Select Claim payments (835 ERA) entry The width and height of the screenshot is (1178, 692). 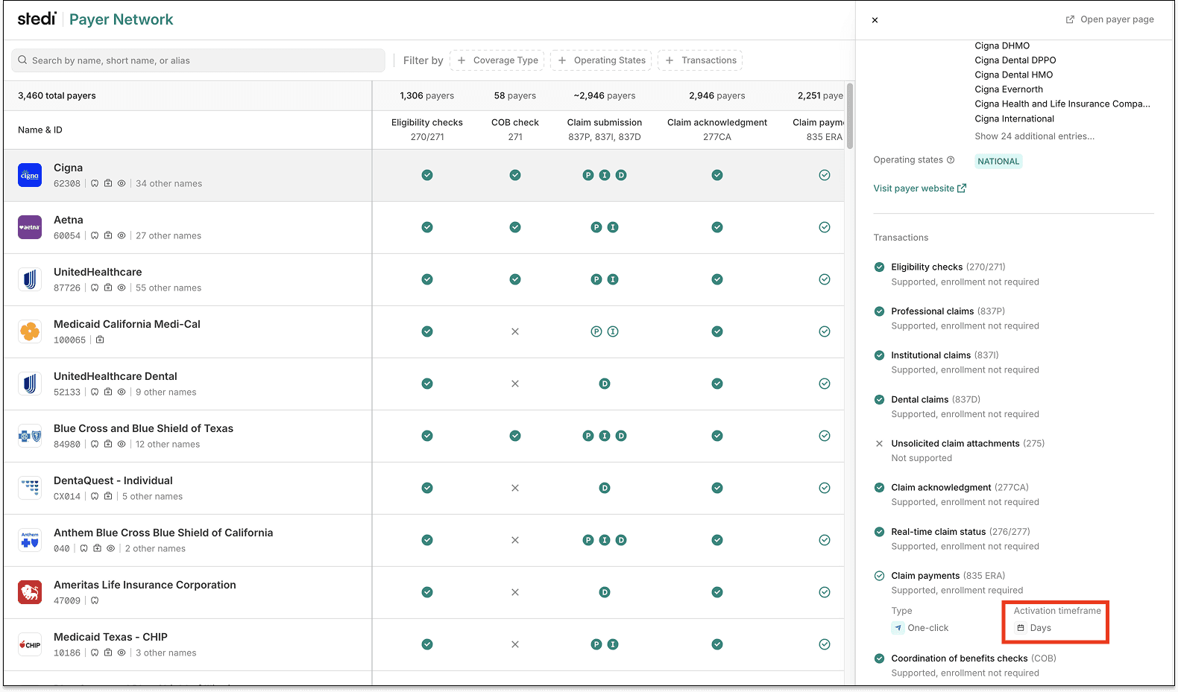948,576
